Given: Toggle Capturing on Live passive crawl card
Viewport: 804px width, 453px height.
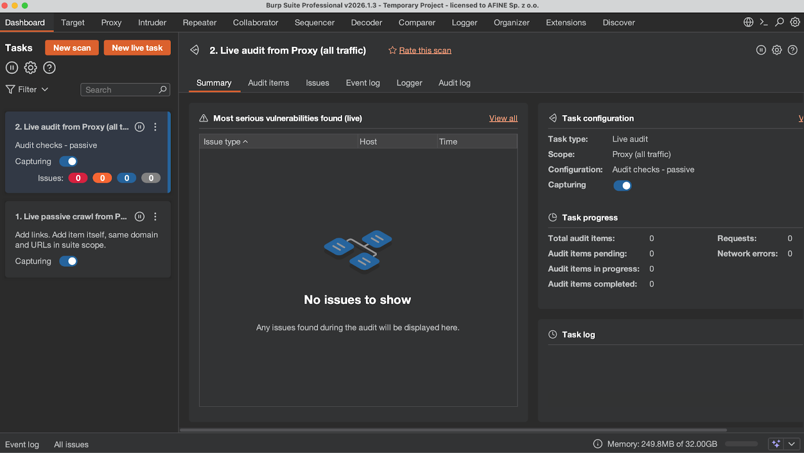Looking at the screenshot, I should 68,261.
